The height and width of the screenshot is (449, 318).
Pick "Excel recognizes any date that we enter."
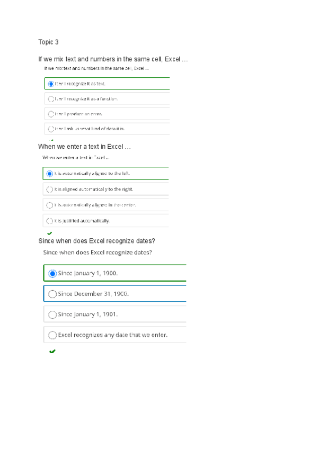(52, 335)
